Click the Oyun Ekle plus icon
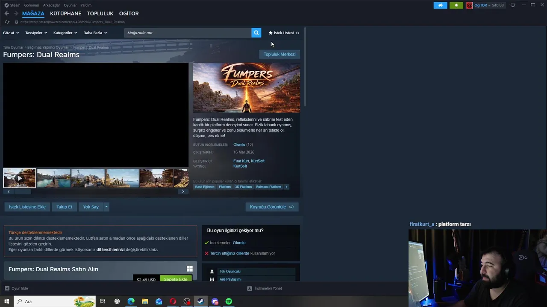This screenshot has width=547, height=307. (7, 289)
